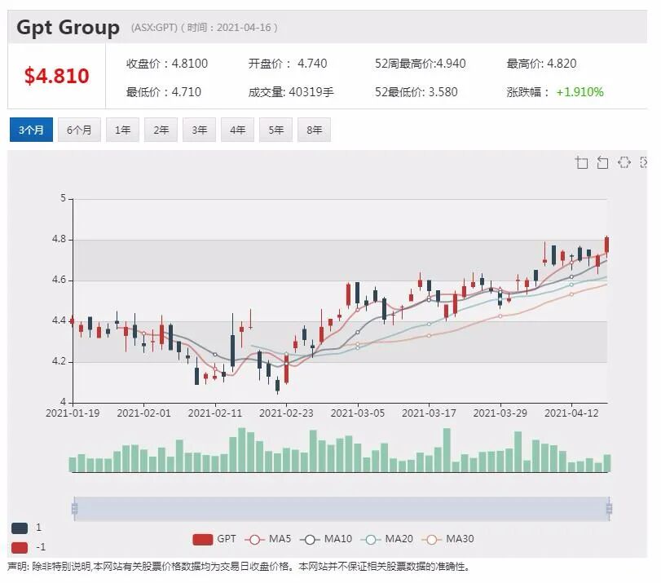
Task: Click the 收盘价：4.8100 value
Action: tap(167, 64)
